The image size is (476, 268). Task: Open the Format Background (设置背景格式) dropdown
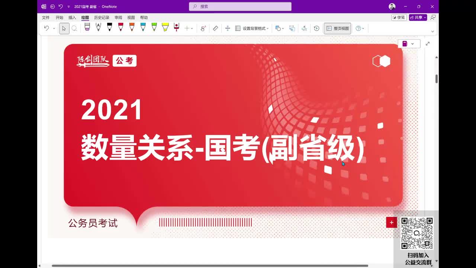point(252,28)
